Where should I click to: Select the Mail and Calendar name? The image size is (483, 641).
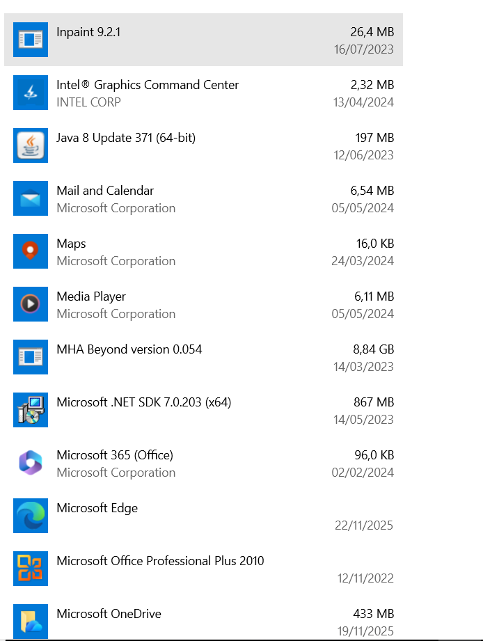[105, 191]
